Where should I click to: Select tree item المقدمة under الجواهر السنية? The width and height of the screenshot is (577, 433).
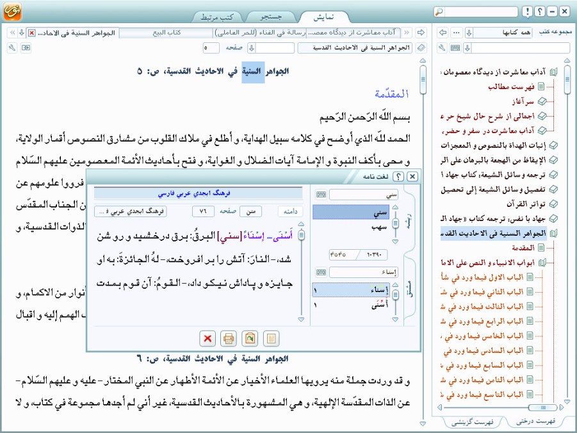pyautogui.click(x=523, y=248)
